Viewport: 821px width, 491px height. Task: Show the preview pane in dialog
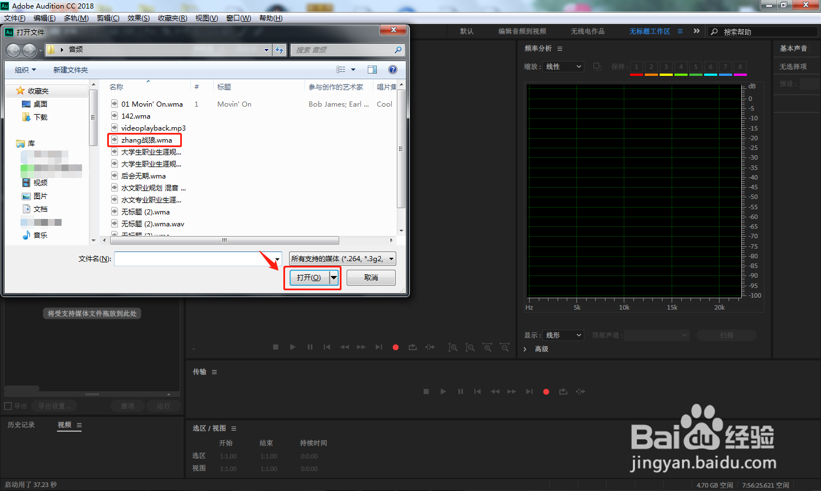click(372, 70)
